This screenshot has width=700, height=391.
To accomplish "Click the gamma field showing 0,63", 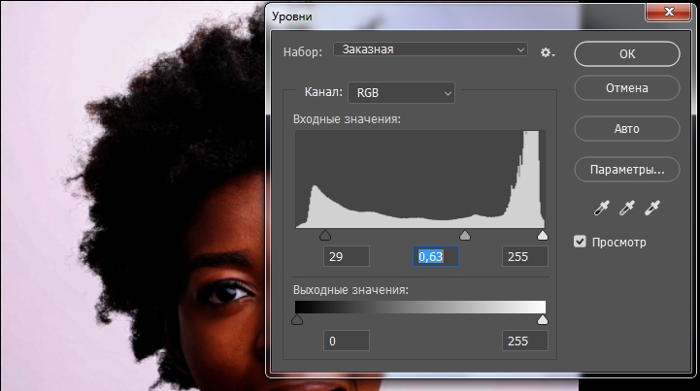I will pyautogui.click(x=436, y=257).
